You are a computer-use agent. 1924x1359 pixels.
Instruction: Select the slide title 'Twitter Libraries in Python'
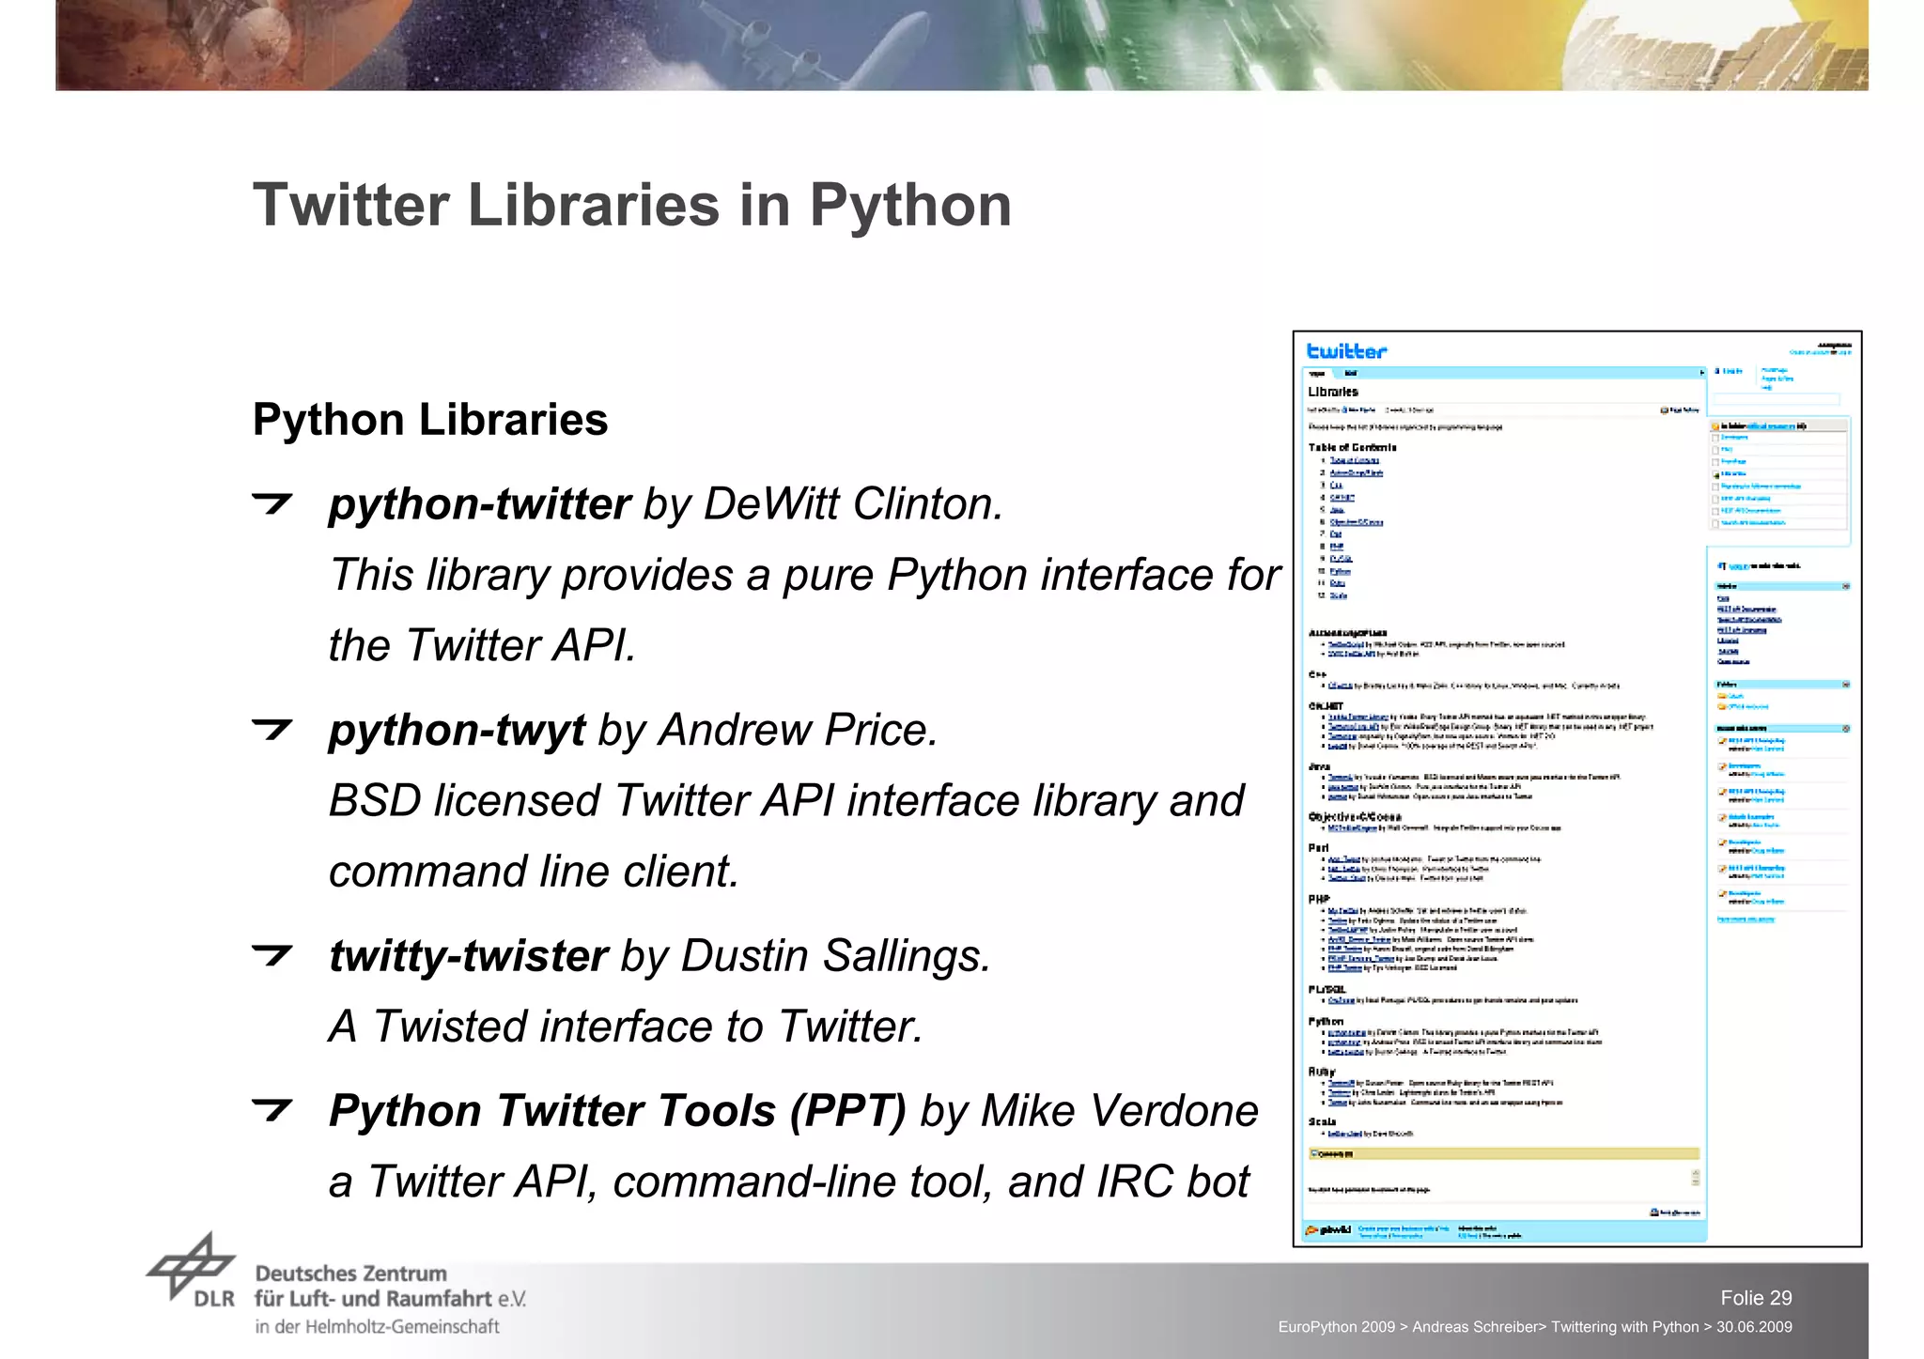pyautogui.click(x=632, y=205)
